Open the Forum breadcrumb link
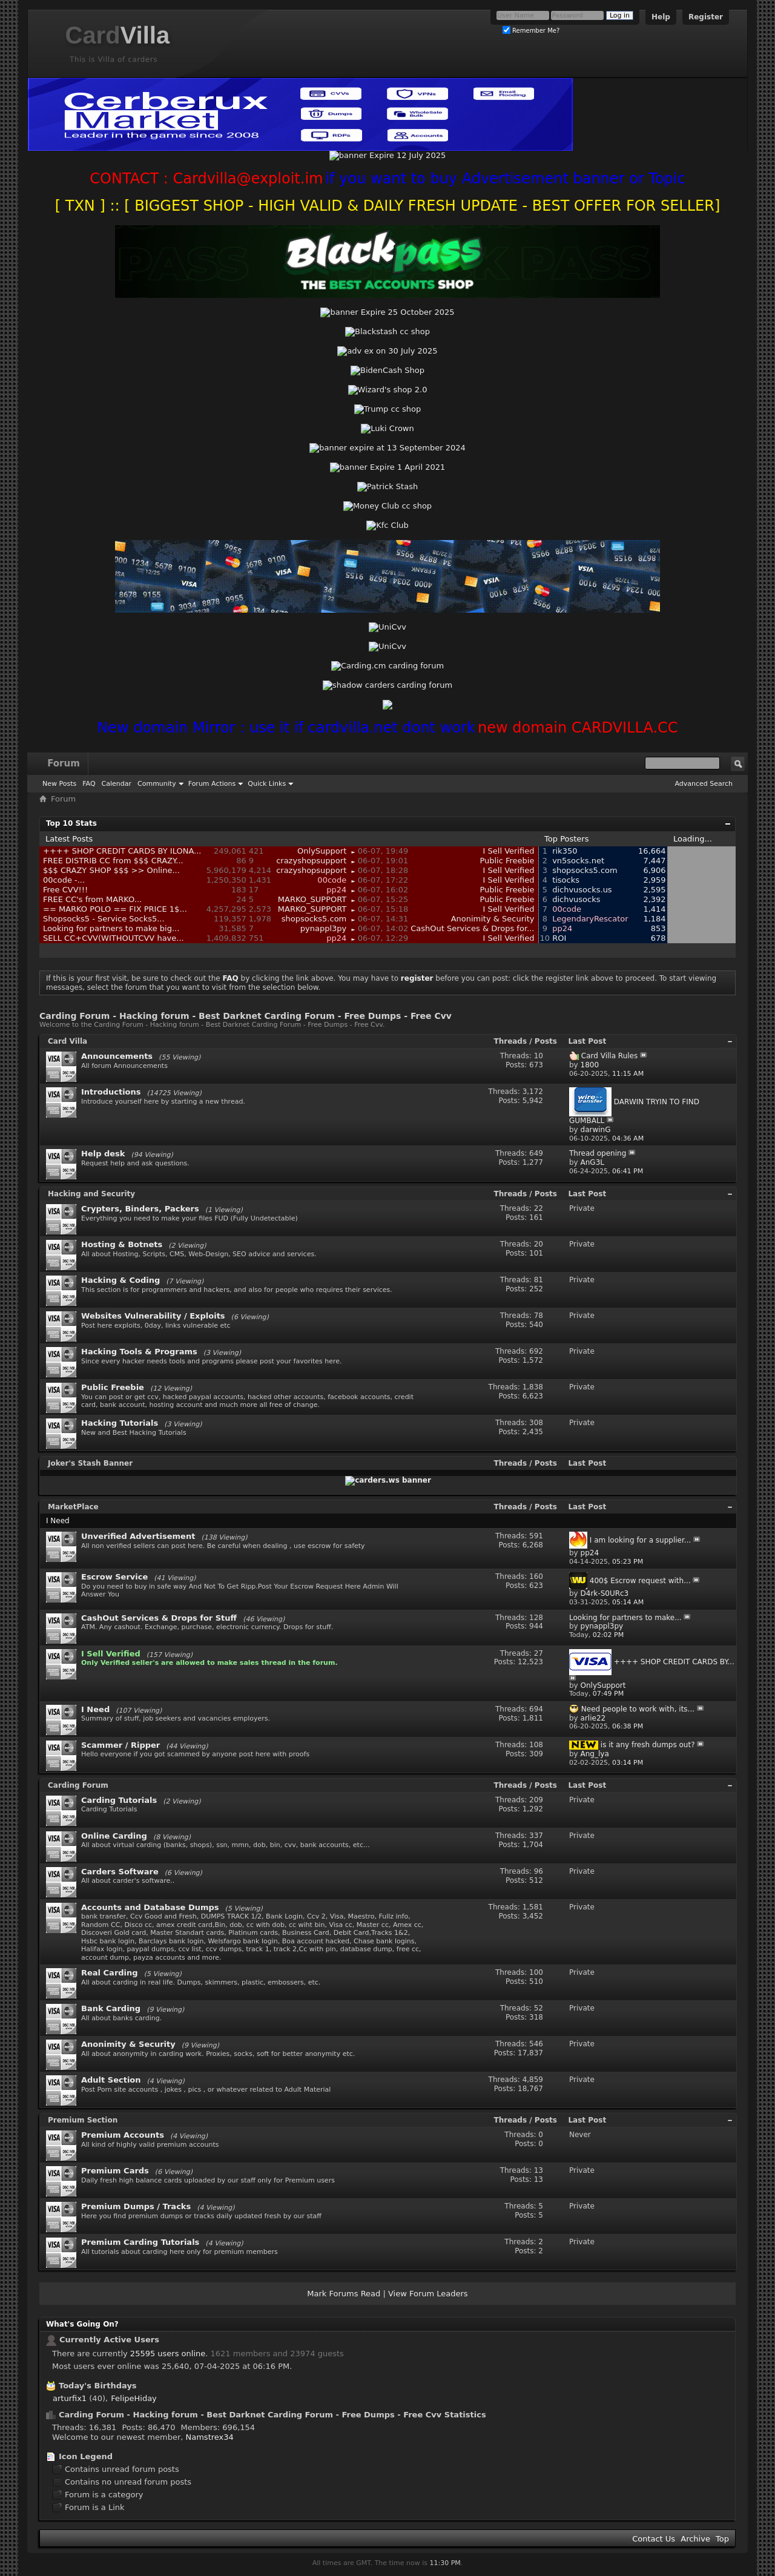 click(63, 799)
